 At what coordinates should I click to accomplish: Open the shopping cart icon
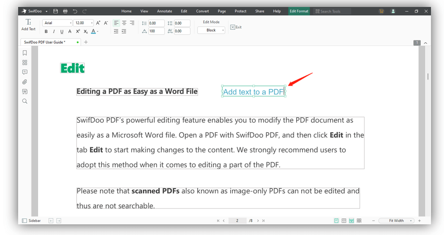(381, 11)
